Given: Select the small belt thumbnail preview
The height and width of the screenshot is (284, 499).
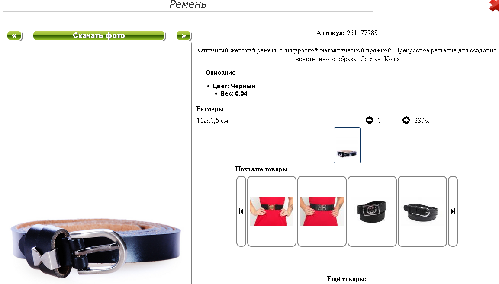Looking at the screenshot, I should tap(347, 145).
